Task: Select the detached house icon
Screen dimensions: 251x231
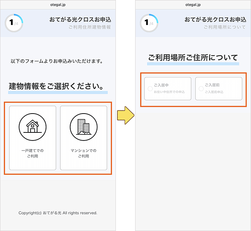Action: point(32,127)
